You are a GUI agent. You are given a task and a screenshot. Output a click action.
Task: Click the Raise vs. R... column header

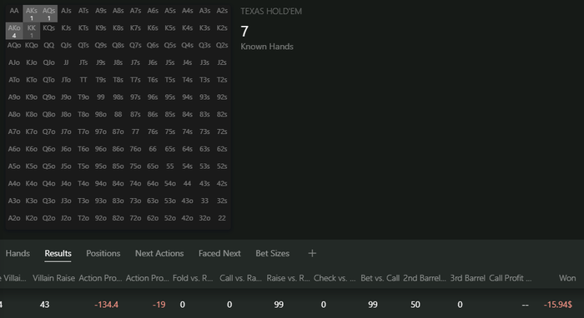289,278
